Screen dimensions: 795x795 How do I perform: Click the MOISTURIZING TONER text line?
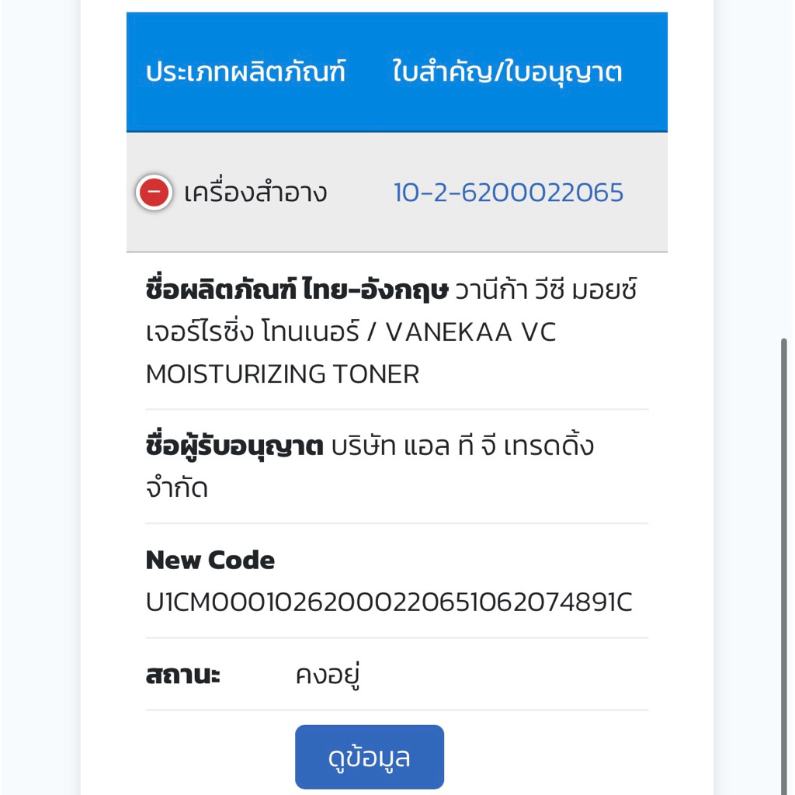coord(282,374)
